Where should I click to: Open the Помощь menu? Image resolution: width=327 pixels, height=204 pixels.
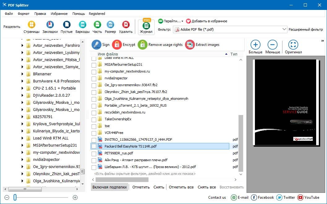point(79,14)
